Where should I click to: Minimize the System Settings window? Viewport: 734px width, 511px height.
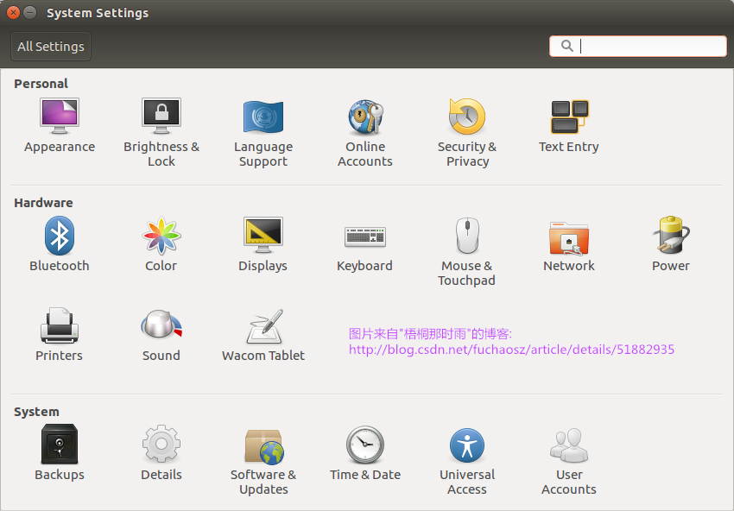[x=30, y=13]
